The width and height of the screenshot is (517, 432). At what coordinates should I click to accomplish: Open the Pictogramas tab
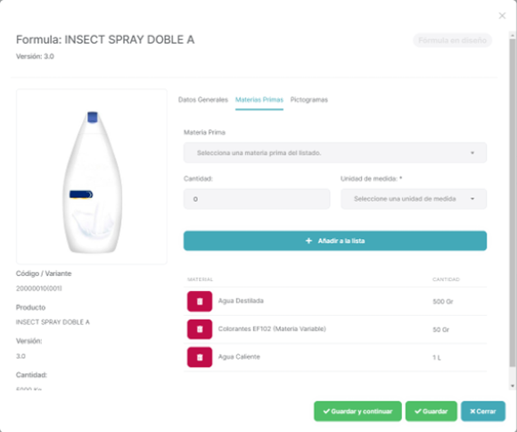click(309, 100)
